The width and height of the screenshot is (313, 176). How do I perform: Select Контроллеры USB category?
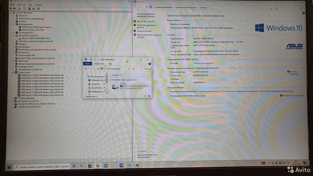coord(27,55)
